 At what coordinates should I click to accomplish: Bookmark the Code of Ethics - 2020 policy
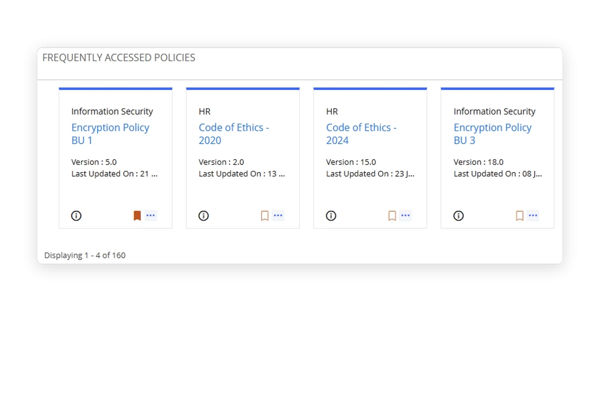tap(265, 216)
